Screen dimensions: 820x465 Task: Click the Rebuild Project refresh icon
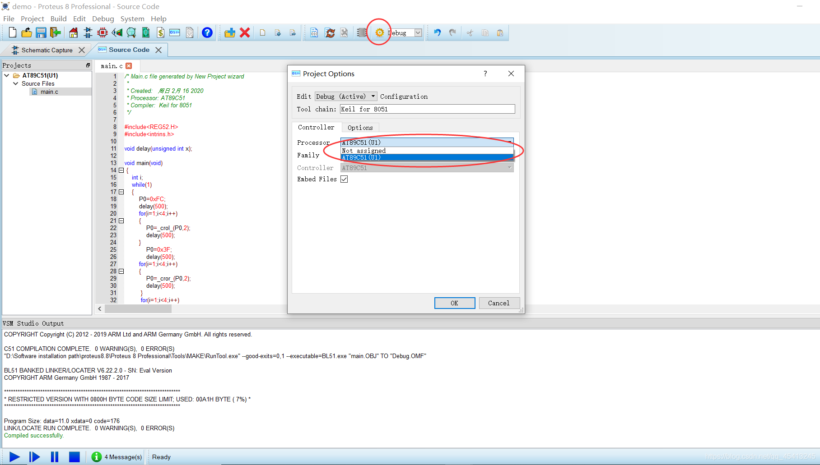coord(330,32)
